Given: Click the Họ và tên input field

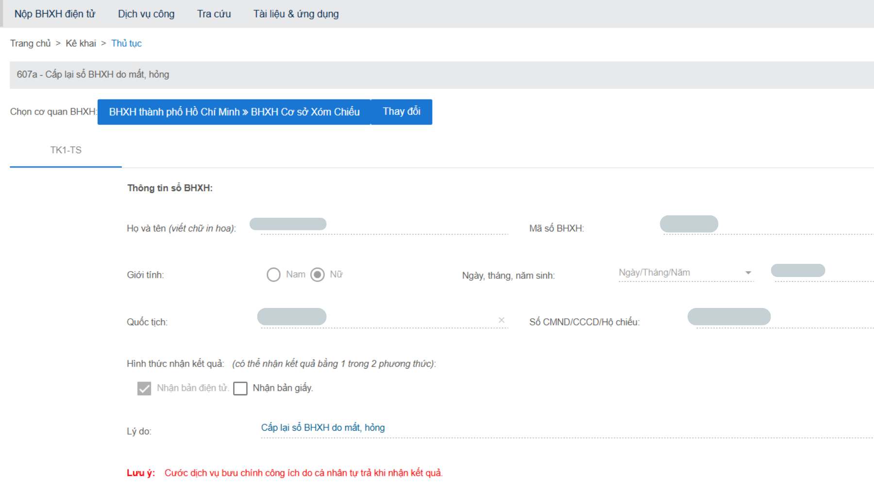Looking at the screenshot, I should click(384, 226).
